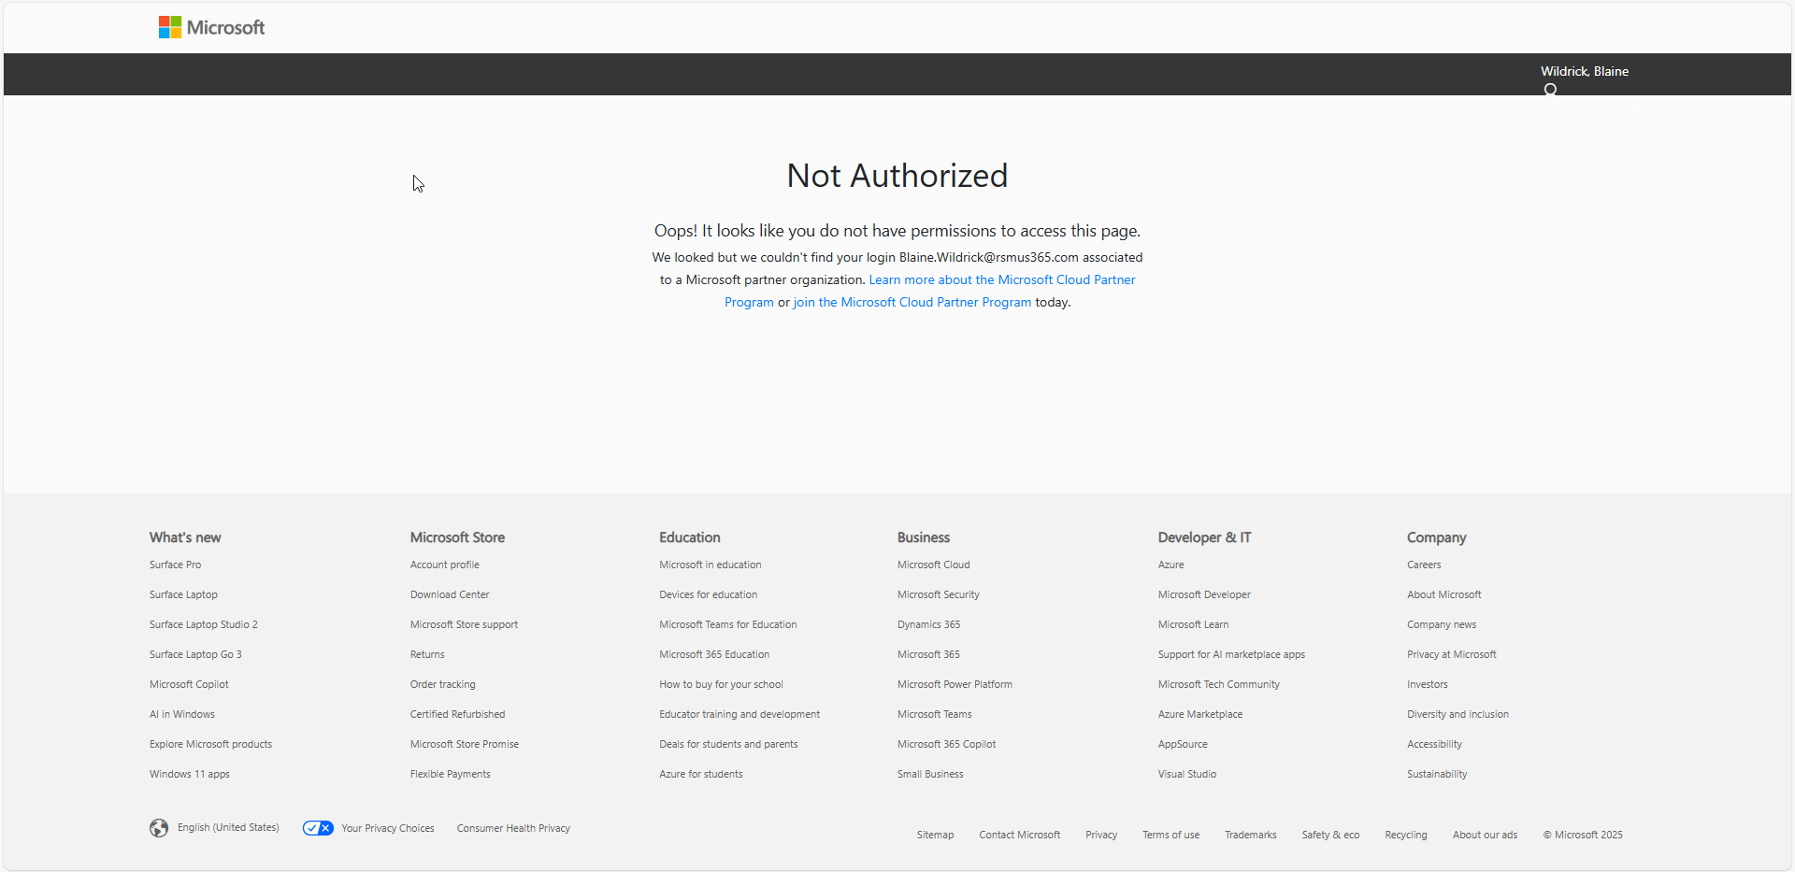This screenshot has height=872, width=1795.
Task: Open Diversity and inclusion link
Action: (x=1458, y=714)
